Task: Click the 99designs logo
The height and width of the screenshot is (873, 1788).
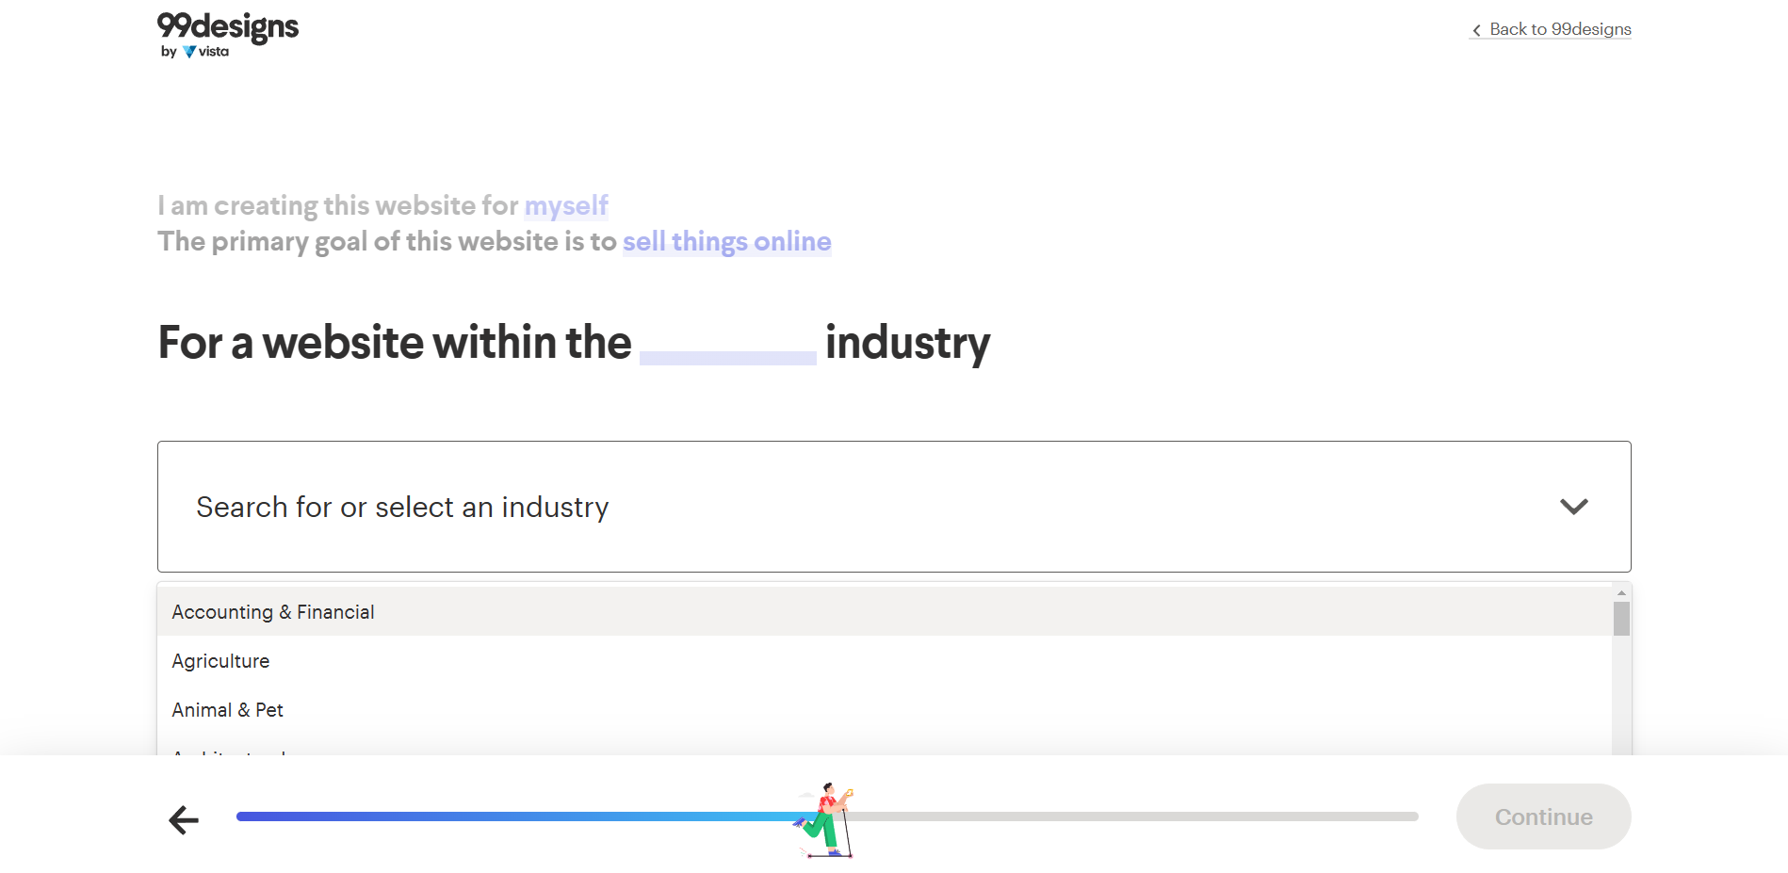Action: tap(227, 35)
